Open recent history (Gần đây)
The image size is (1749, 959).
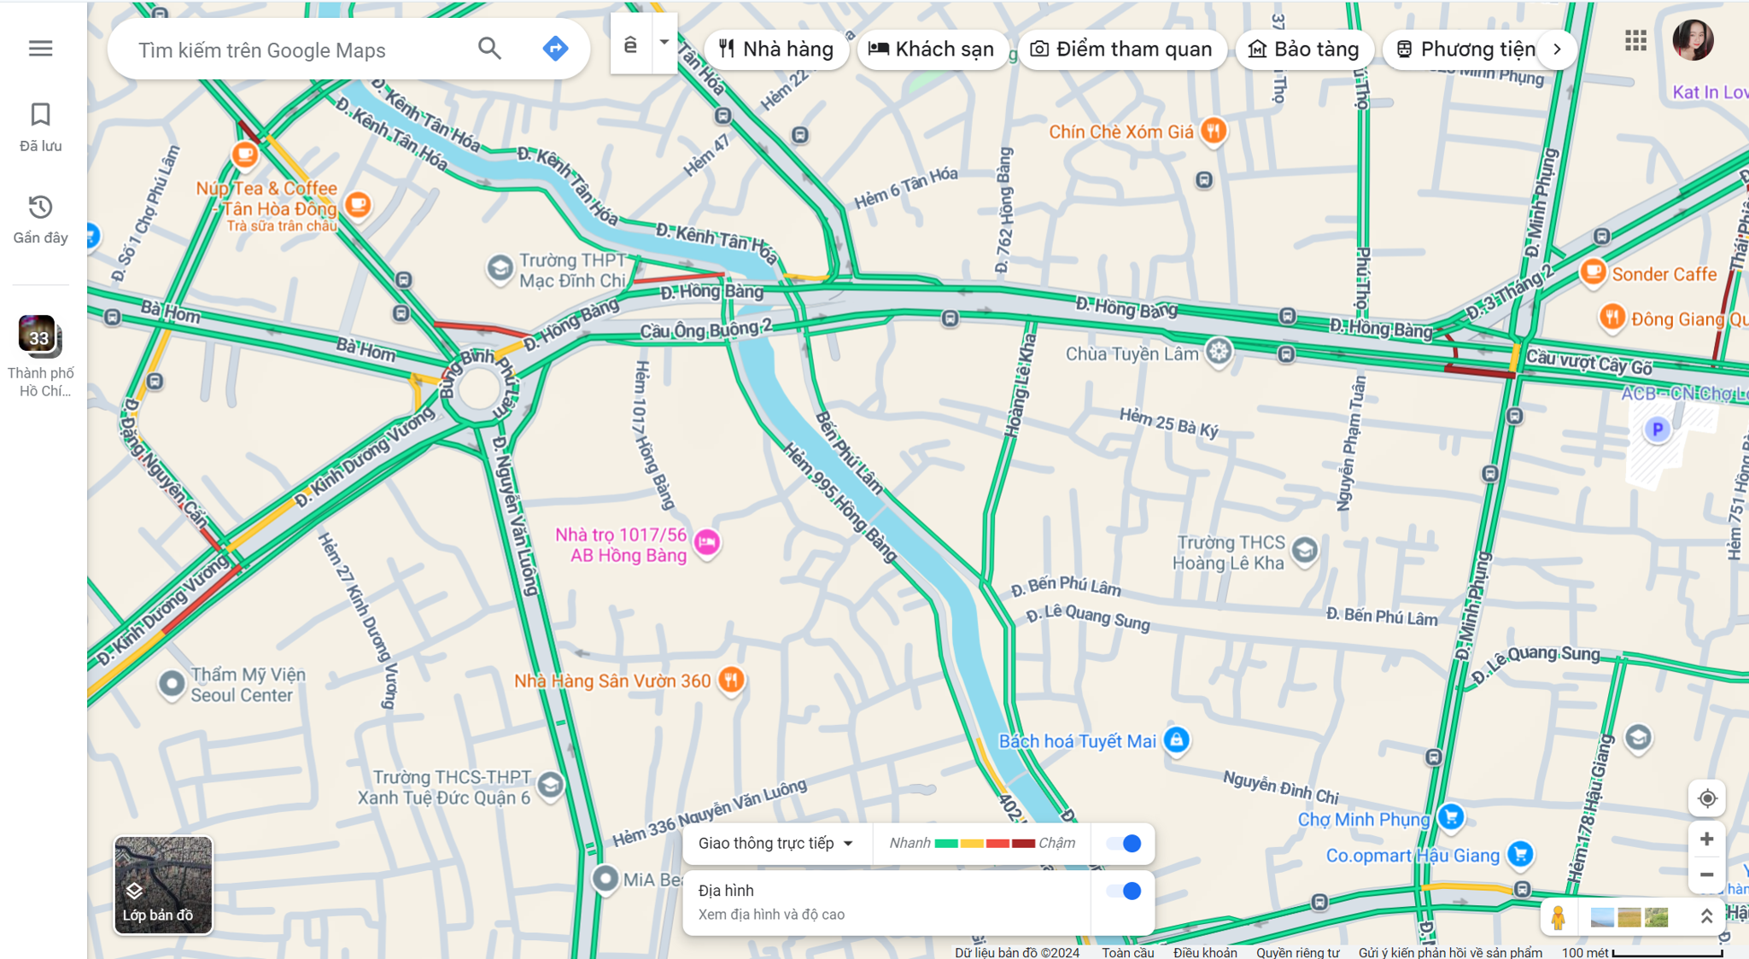click(x=40, y=219)
